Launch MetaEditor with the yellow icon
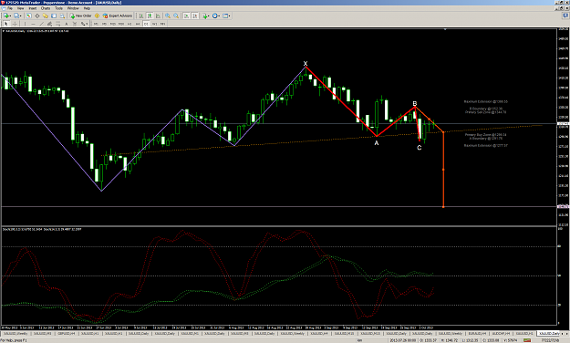Image resolution: width=570 pixels, height=343 pixels. (97, 16)
